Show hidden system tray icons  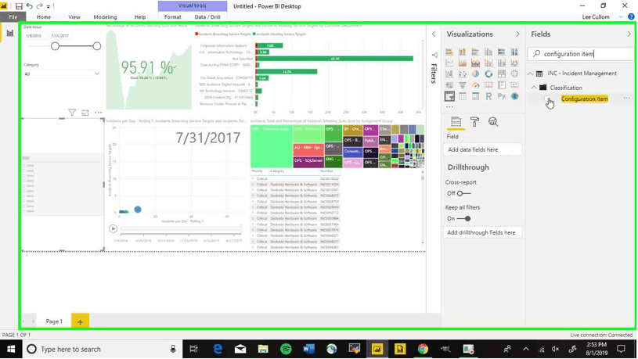tap(526, 349)
